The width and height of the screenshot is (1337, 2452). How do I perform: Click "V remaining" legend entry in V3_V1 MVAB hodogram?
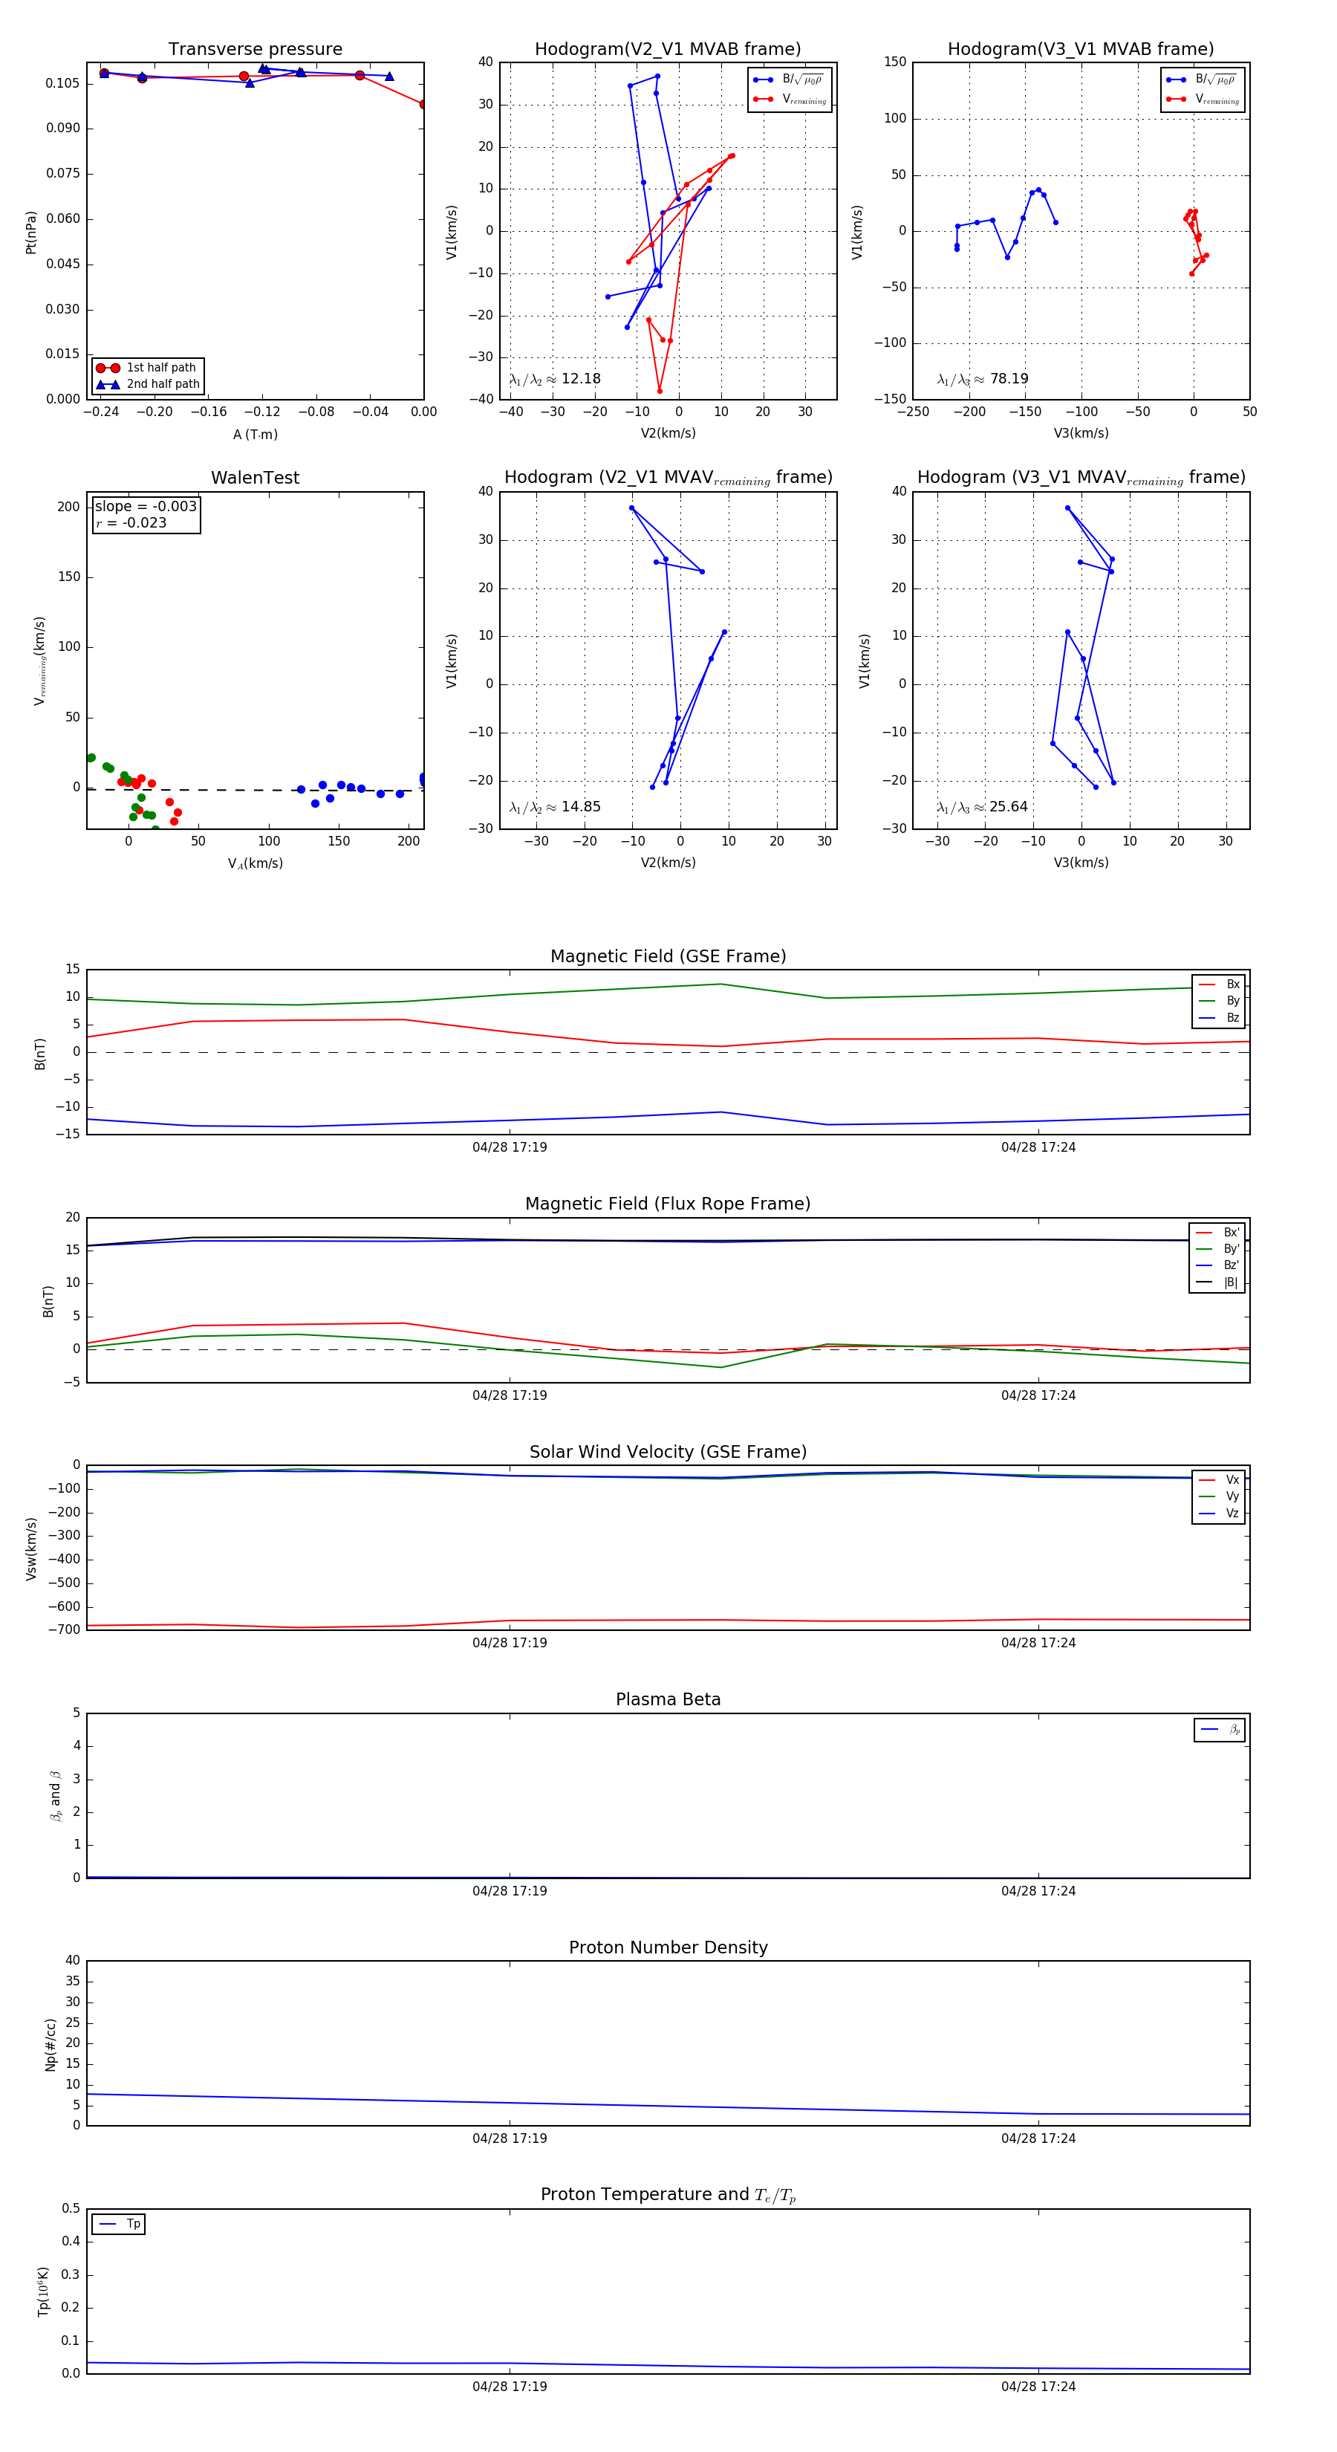pyautogui.click(x=1203, y=99)
